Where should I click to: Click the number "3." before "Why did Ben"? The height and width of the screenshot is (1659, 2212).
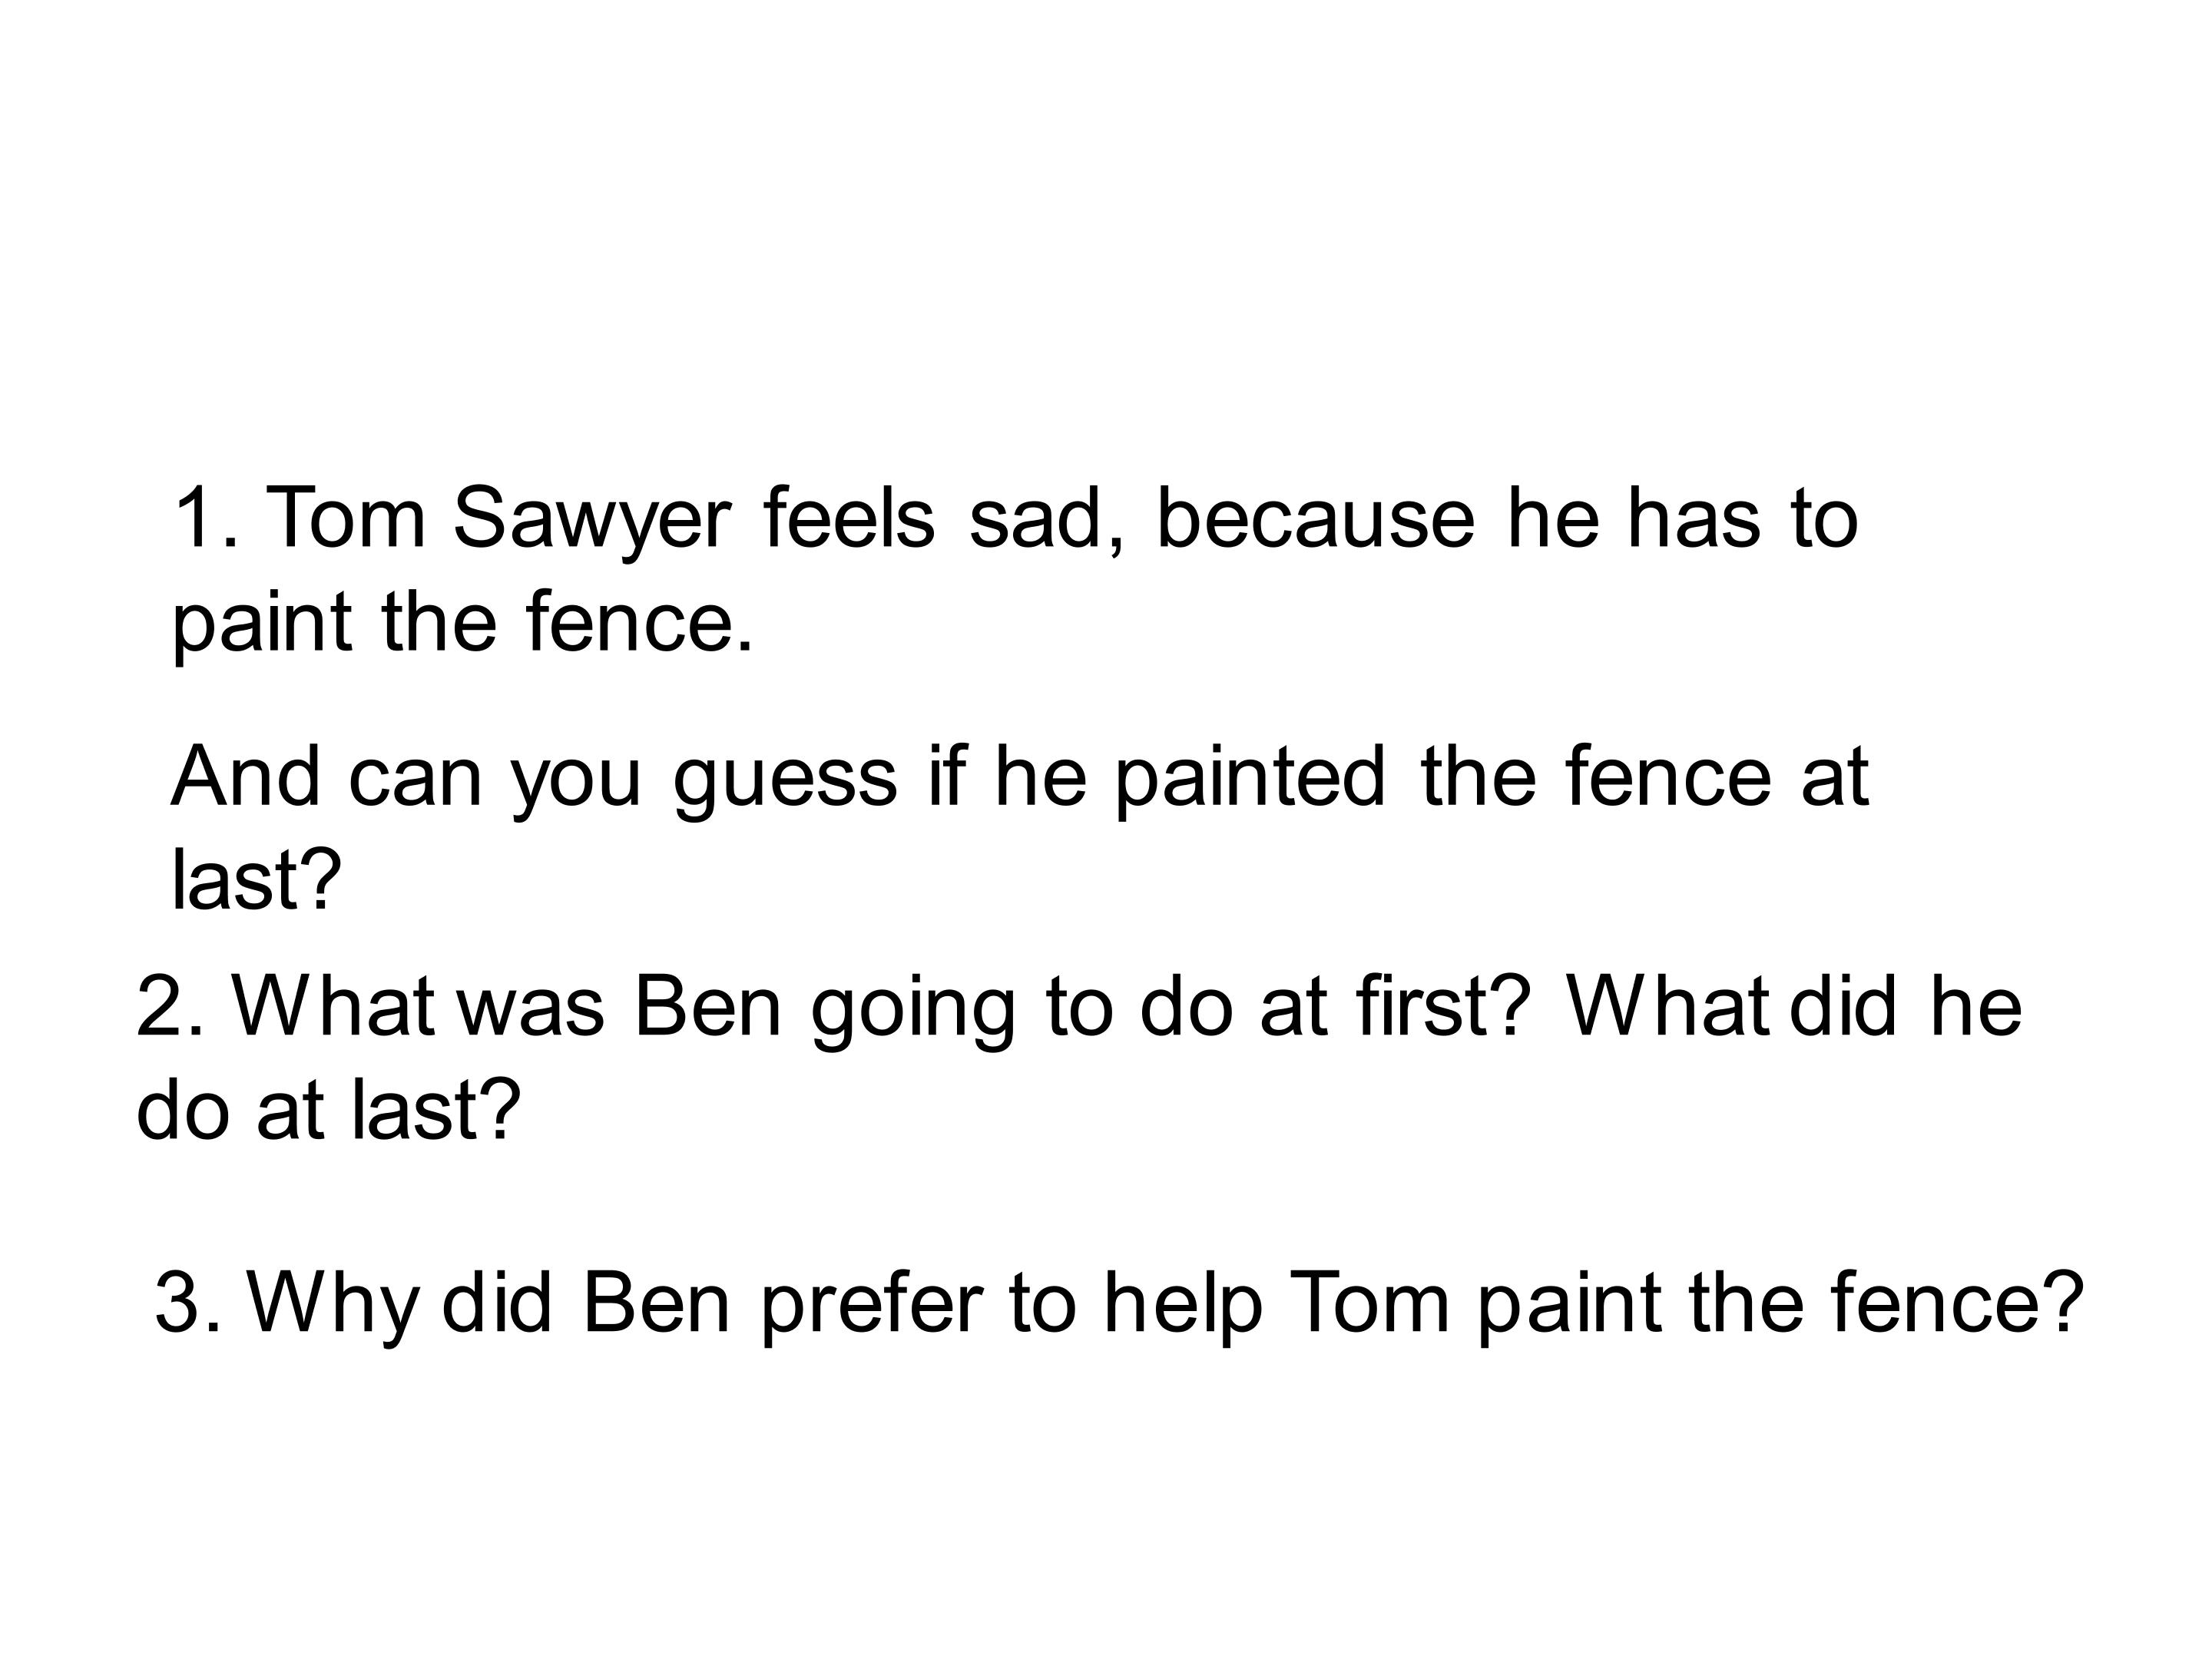pyautogui.click(x=187, y=1303)
